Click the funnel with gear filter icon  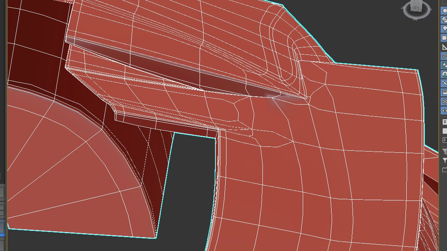coord(445,152)
